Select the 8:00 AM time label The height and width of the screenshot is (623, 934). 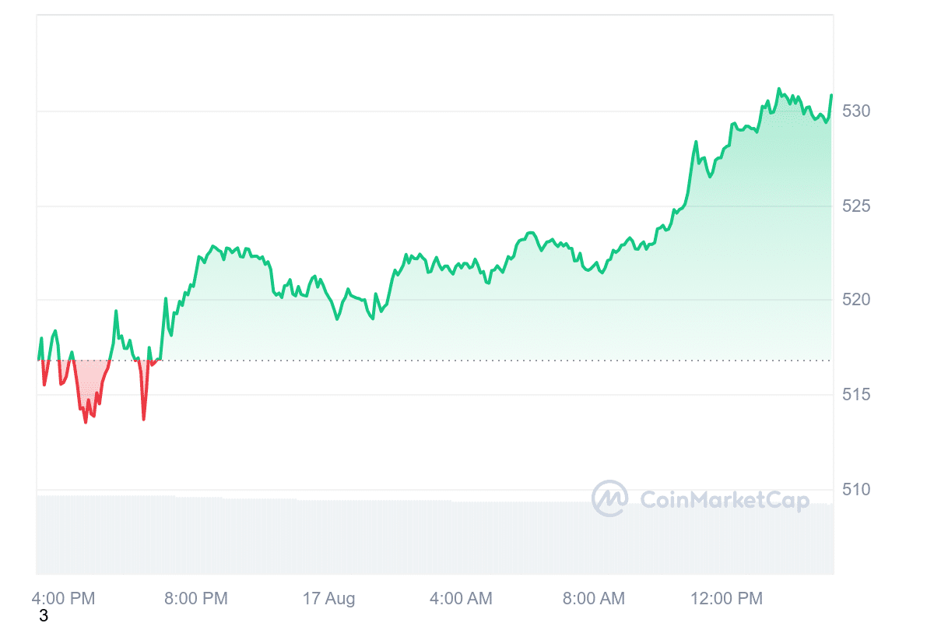click(593, 599)
